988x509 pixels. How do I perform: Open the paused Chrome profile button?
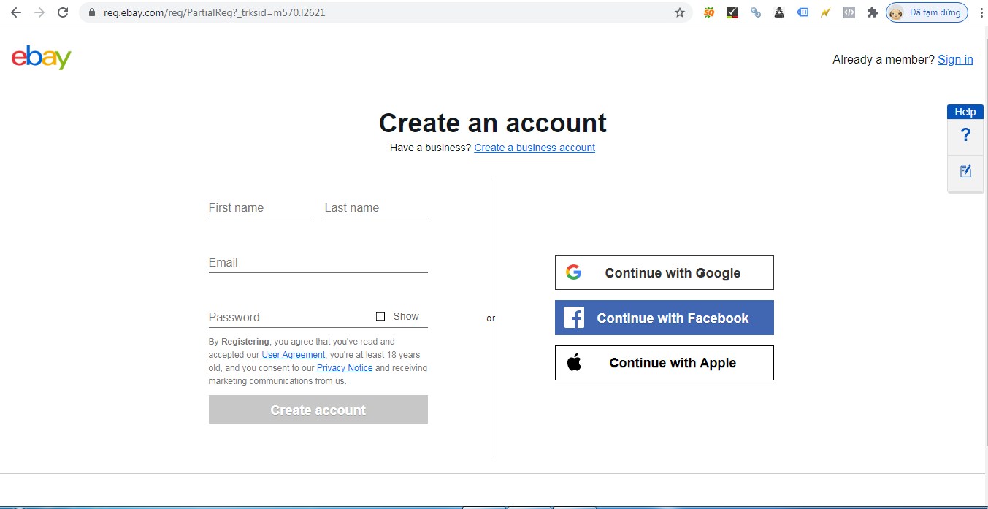point(927,12)
